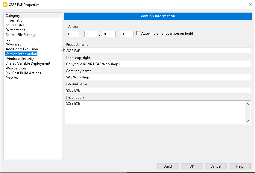Viewport: 255px width, 173px height.
Task: Click the minor version field after major
Action: point(91,34)
